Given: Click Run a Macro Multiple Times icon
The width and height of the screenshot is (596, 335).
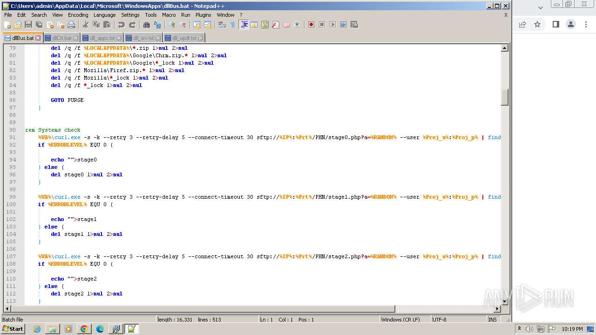Looking at the screenshot, I should point(343,25).
